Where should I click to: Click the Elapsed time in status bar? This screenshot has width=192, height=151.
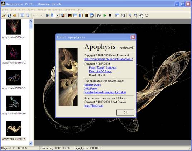15,148
